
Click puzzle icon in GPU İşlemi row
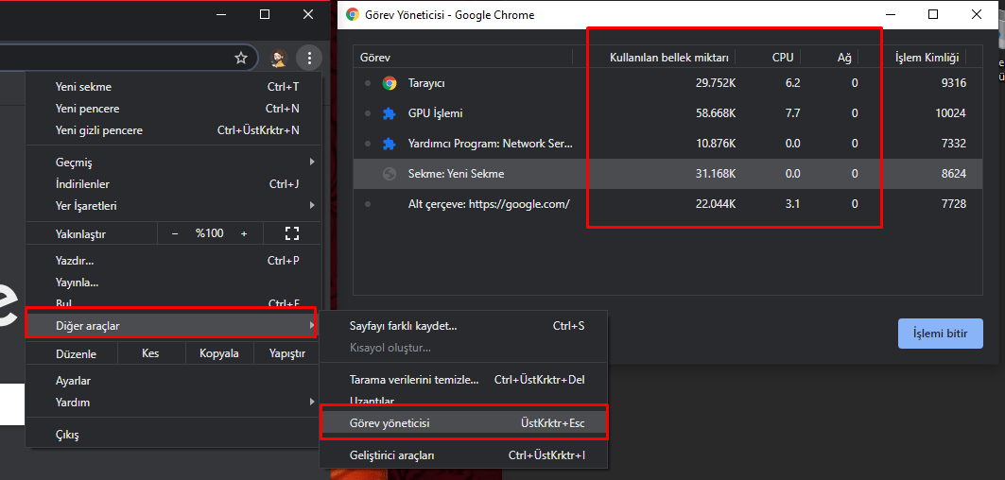[390, 113]
